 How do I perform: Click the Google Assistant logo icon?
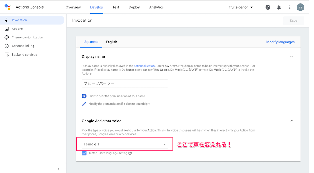[7, 7]
